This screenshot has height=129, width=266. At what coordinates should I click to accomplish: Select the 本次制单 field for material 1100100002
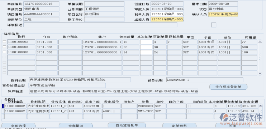(x=146, y=42)
